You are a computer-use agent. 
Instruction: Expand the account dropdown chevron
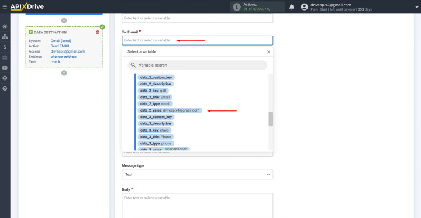pyautogui.click(x=416, y=7)
